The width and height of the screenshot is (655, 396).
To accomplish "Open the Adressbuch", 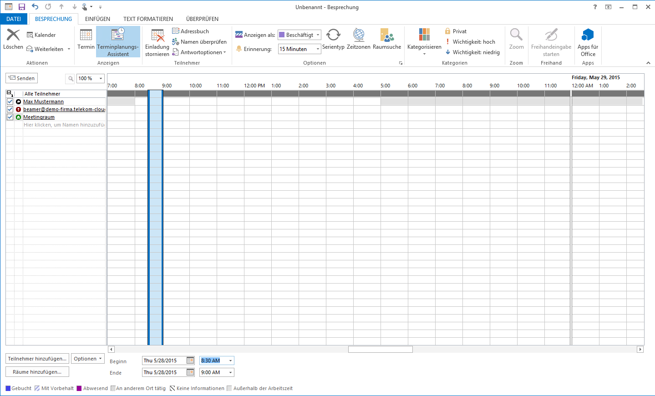I will point(190,31).
